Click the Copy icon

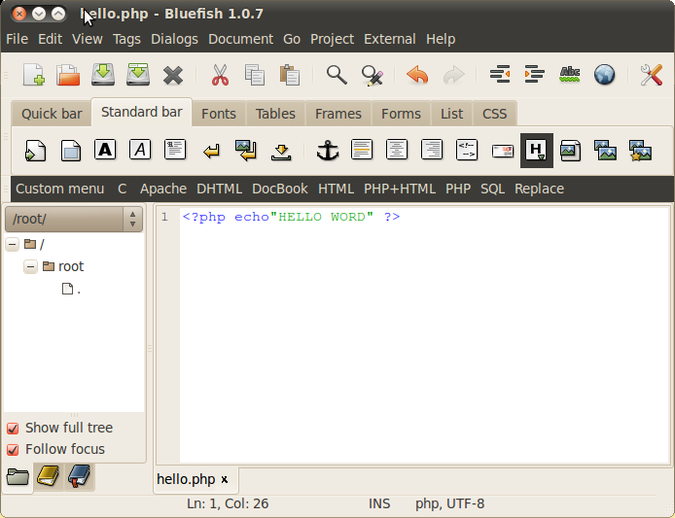coord(255,75)
